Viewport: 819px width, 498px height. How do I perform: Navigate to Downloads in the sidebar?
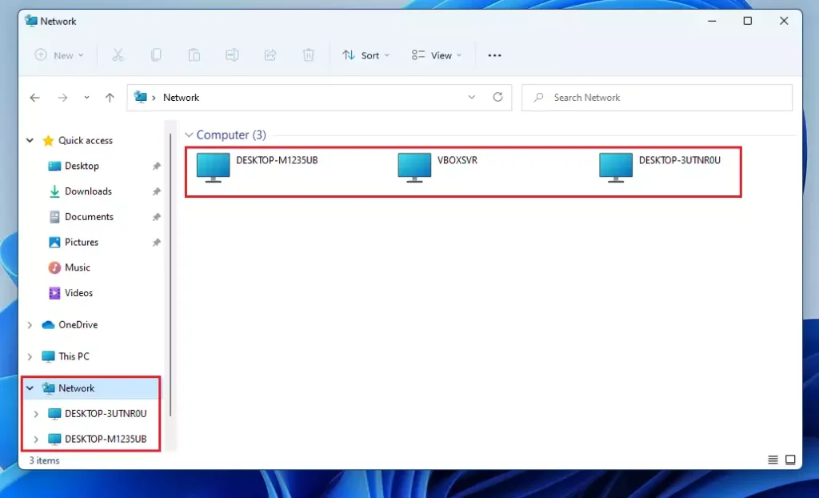click(x=88, y=191)
